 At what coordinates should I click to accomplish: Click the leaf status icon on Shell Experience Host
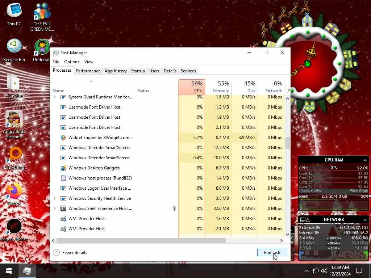pyautogui.click(x=174, y=208)
